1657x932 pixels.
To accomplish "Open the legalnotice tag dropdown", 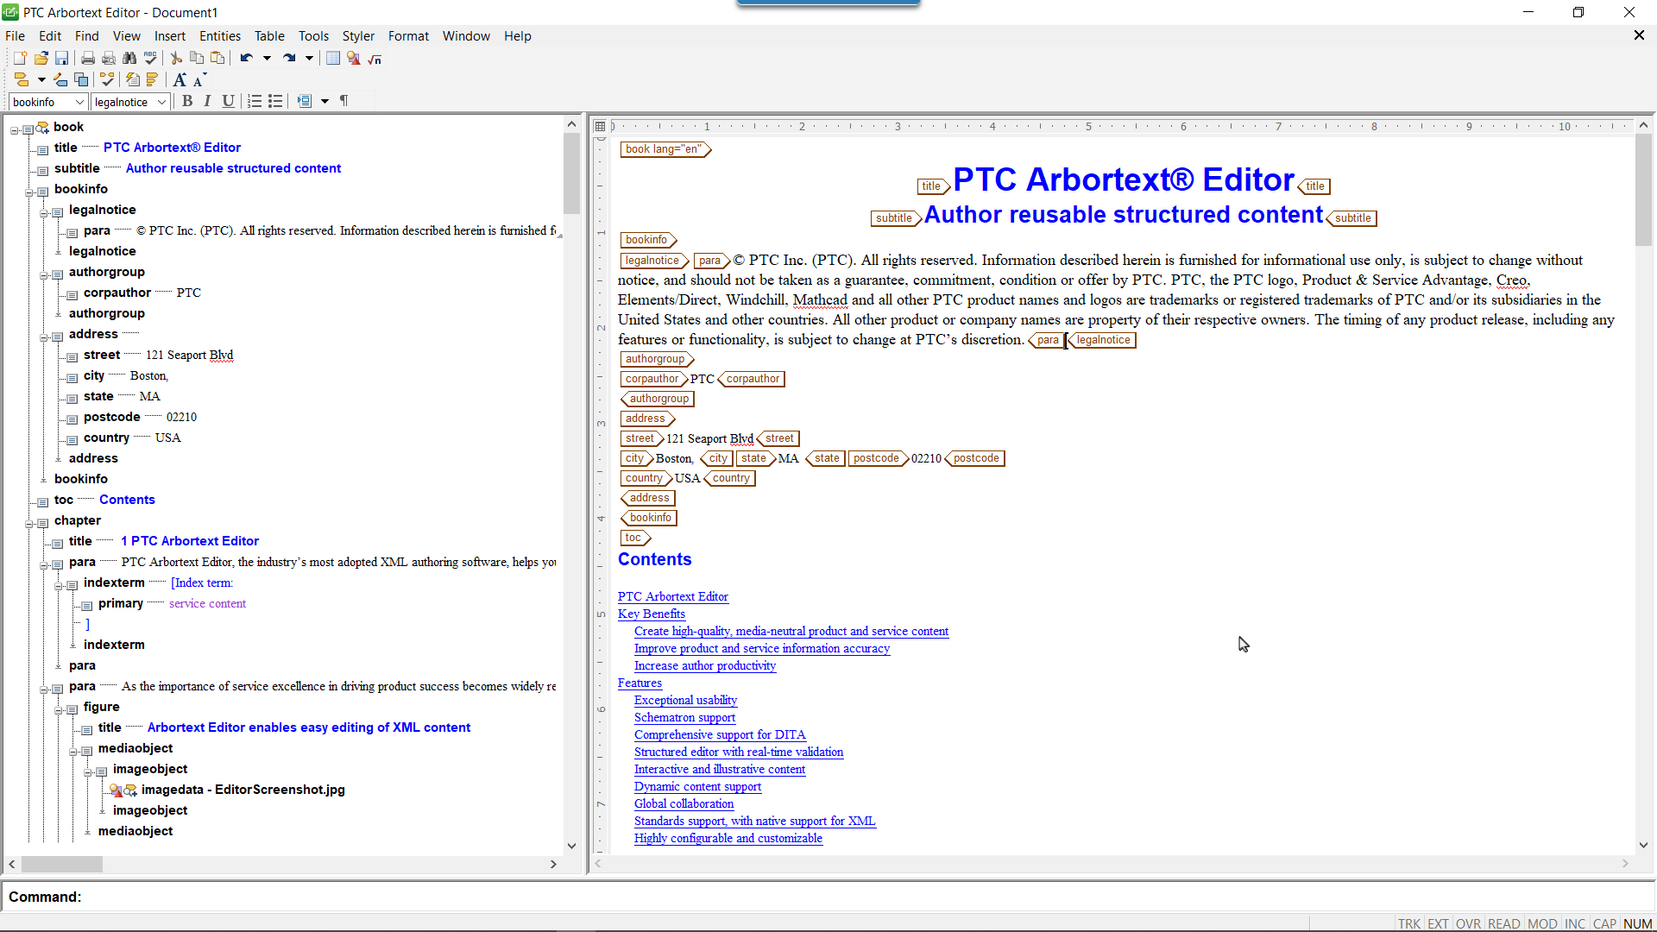I will tap(164, 101).
